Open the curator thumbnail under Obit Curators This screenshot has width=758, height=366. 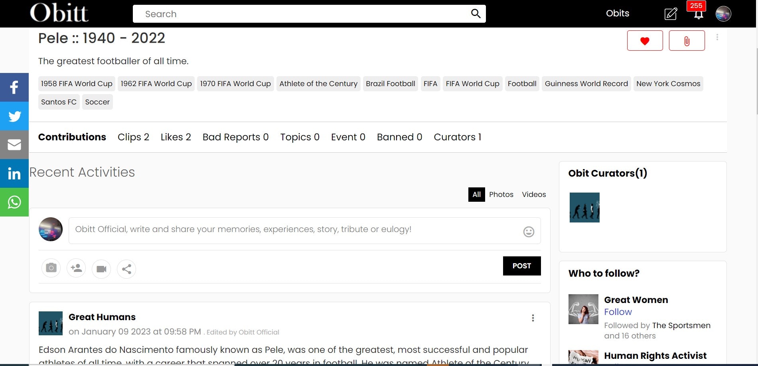point(584,207)
